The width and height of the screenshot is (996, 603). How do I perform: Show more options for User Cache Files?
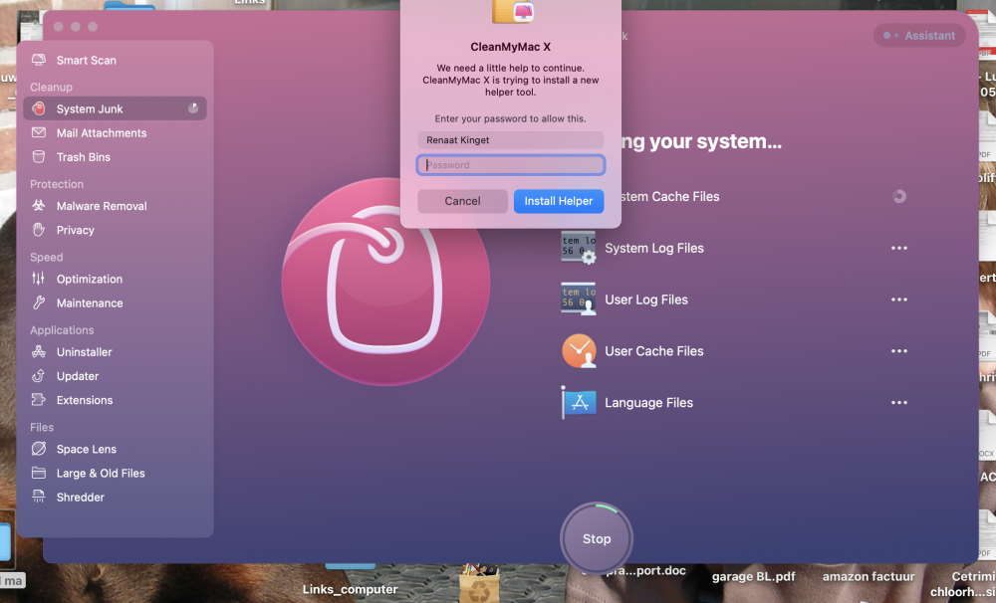click(899, 351)
